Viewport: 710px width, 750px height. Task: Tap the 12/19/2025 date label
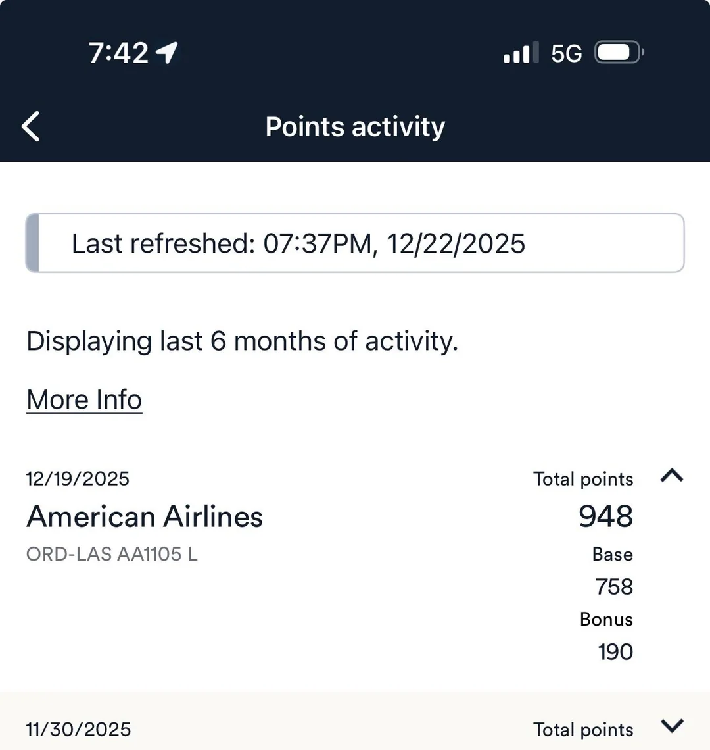point(78,478)
